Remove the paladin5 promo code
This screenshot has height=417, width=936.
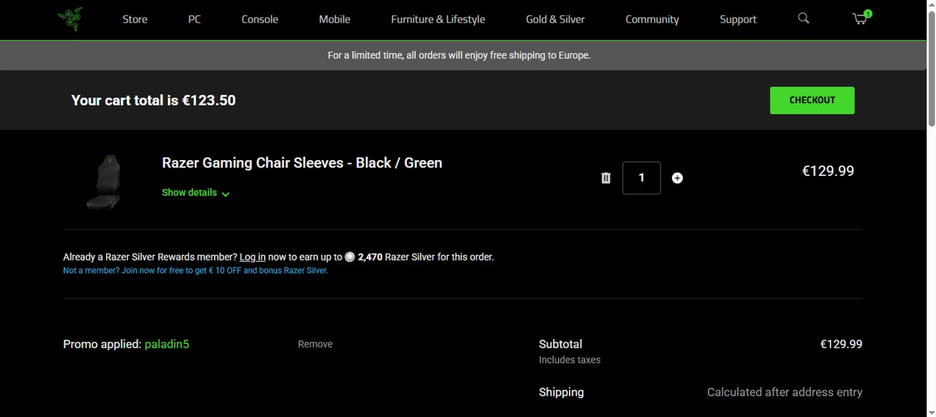point(315,344)
